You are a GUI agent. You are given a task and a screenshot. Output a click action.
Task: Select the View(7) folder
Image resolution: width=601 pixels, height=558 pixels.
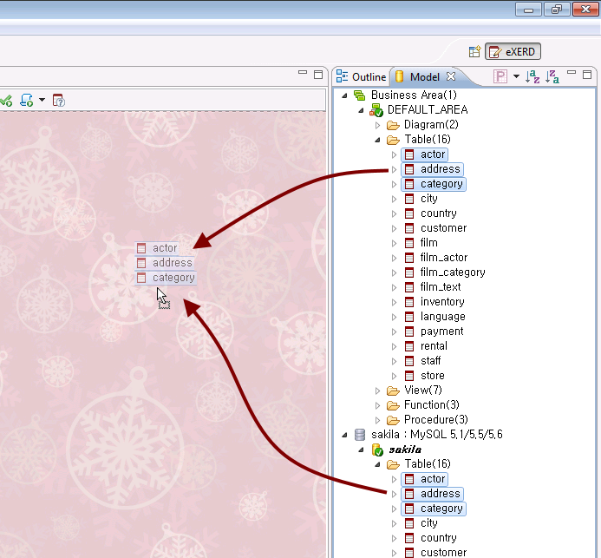point(414,390)
